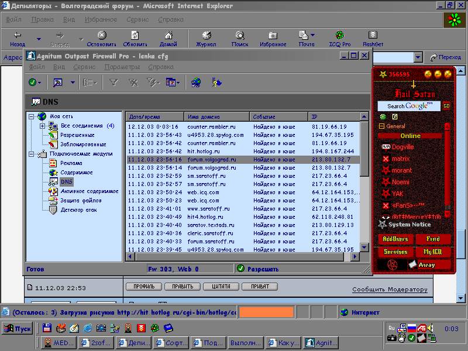Click the Search (Поиск) toolbar icon
Screen dimensions: 468x351
pyautogui.click(x=240, y=36)
